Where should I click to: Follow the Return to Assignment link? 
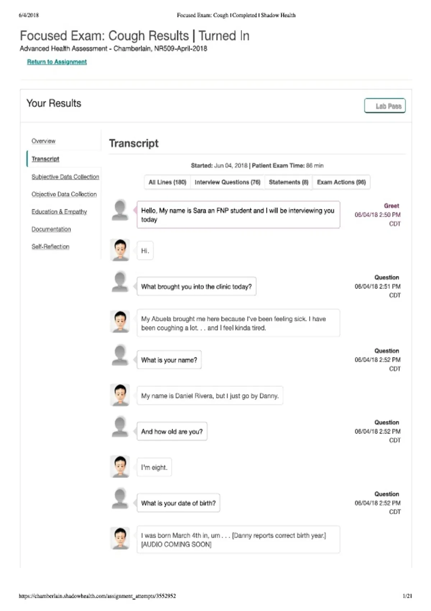(x=57, y=62)
